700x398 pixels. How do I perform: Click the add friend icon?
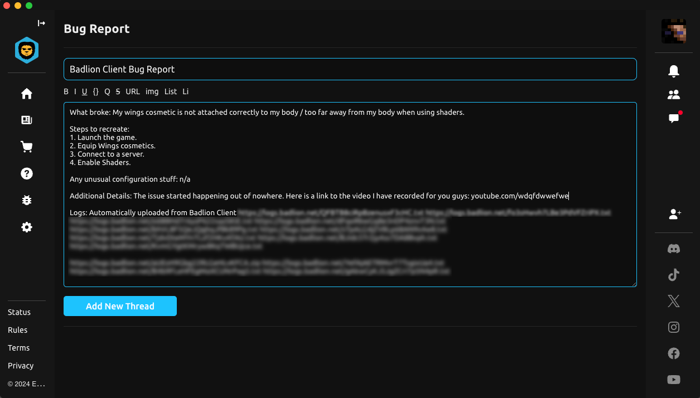coord(674,213)
